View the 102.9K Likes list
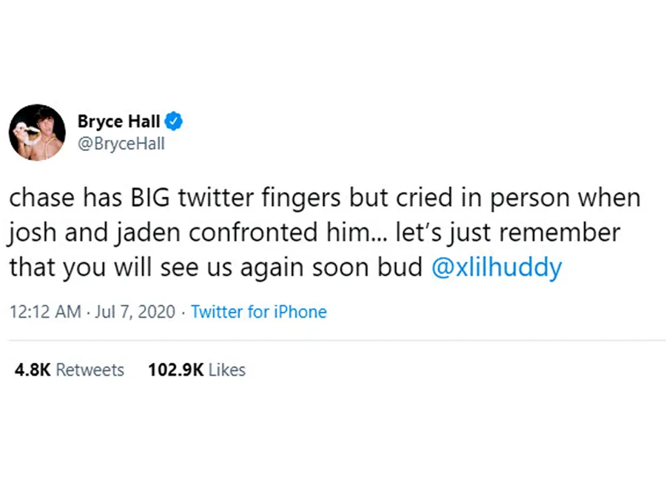666x500 pixels. [196, 370]
